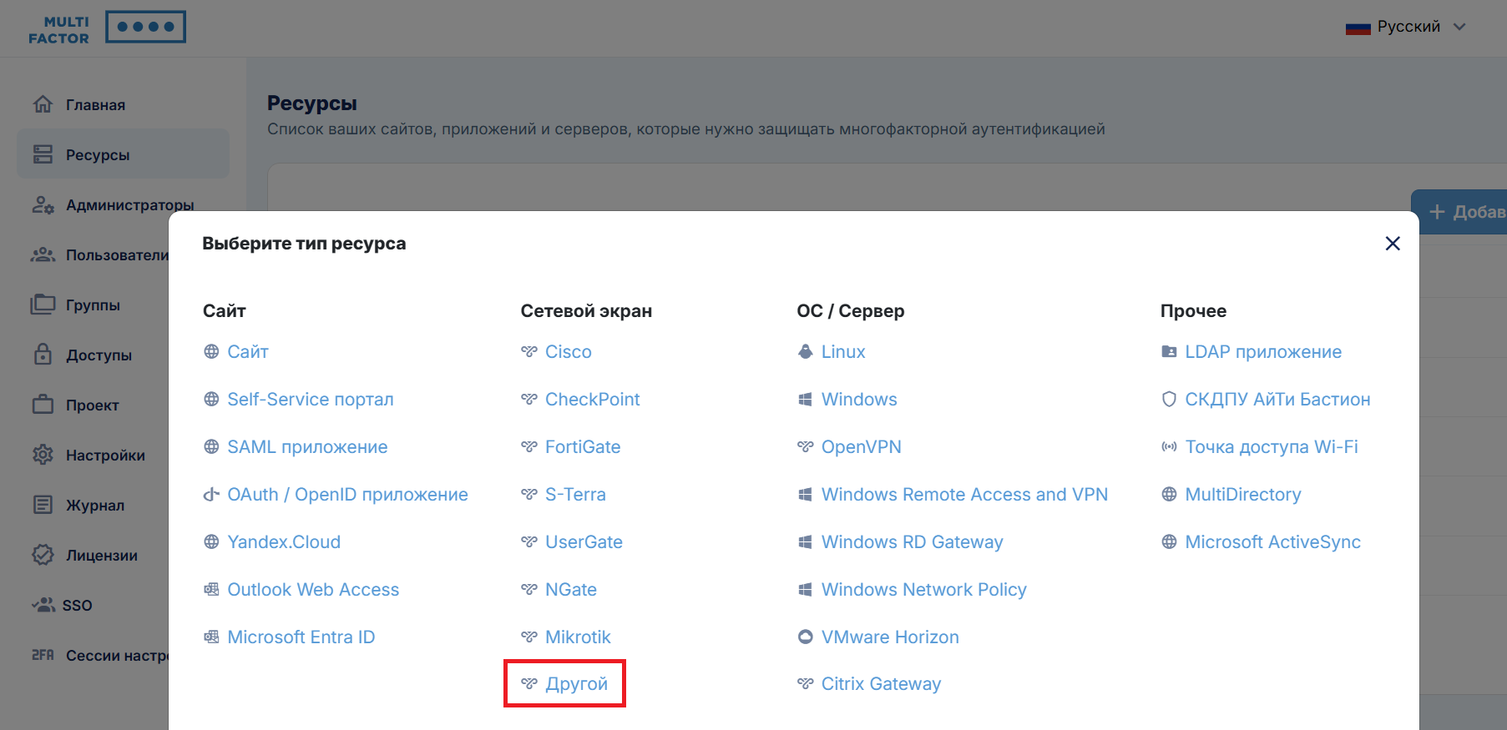The image size is (1507, 730).
Task: Click the network icon beside Cisco
Action: pyautogui.click(x=528, y=352)
